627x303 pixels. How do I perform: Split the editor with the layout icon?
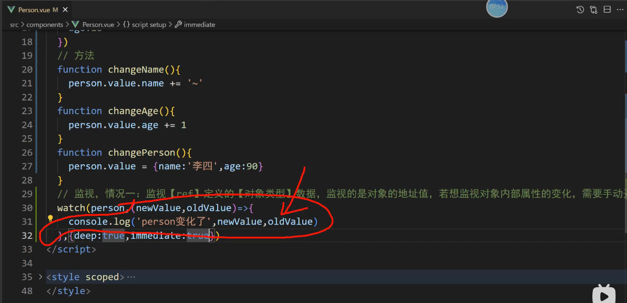[607, 9]
